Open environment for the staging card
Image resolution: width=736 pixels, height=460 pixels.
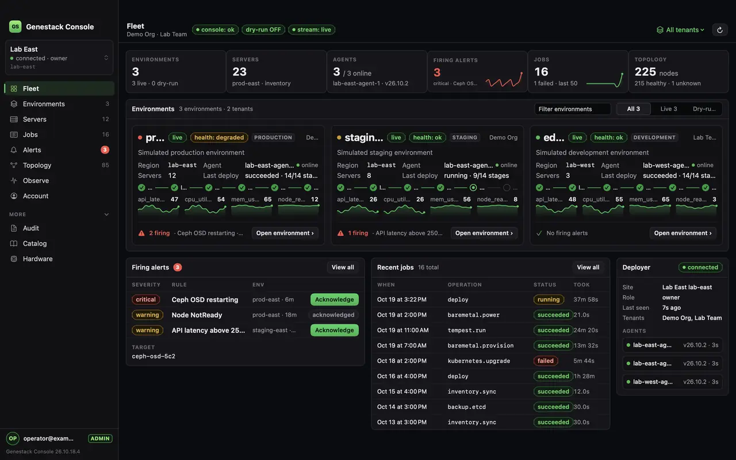click(x=484, y=233)
